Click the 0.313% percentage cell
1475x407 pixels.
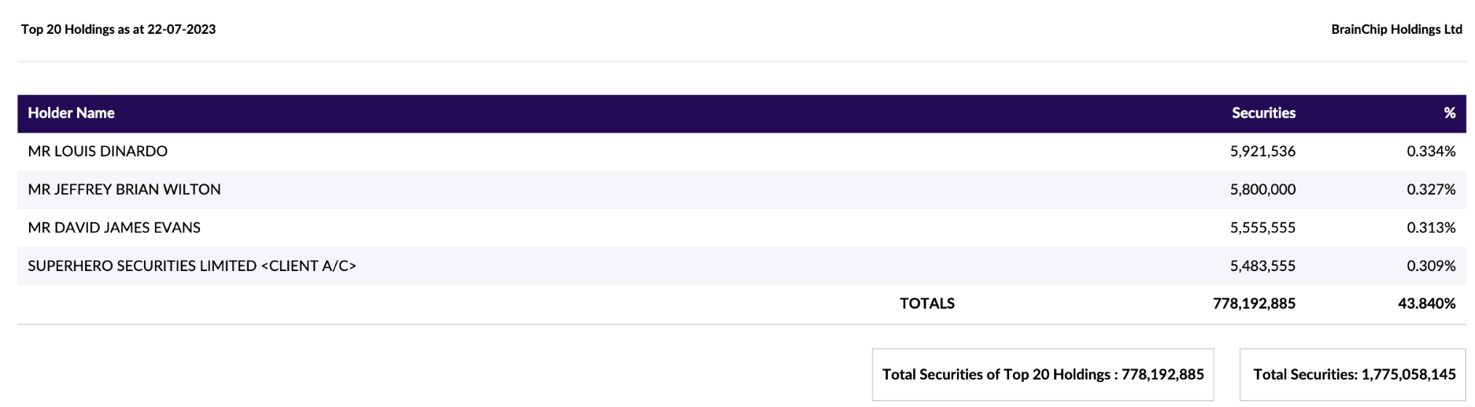pyautogui.click(x=1431, y=228)
